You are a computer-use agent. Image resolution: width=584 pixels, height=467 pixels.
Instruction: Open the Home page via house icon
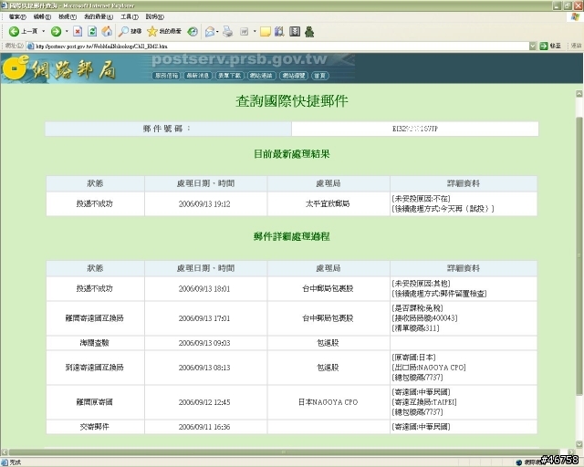coord(107,32)
